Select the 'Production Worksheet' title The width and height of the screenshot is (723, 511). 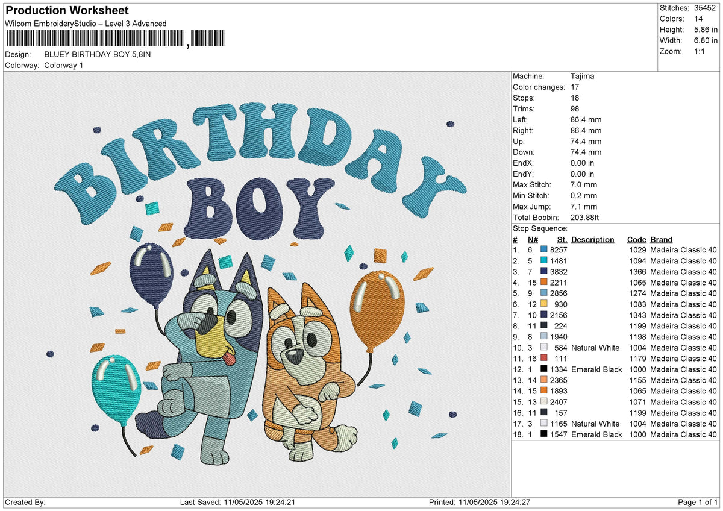[x=66, y=10]
